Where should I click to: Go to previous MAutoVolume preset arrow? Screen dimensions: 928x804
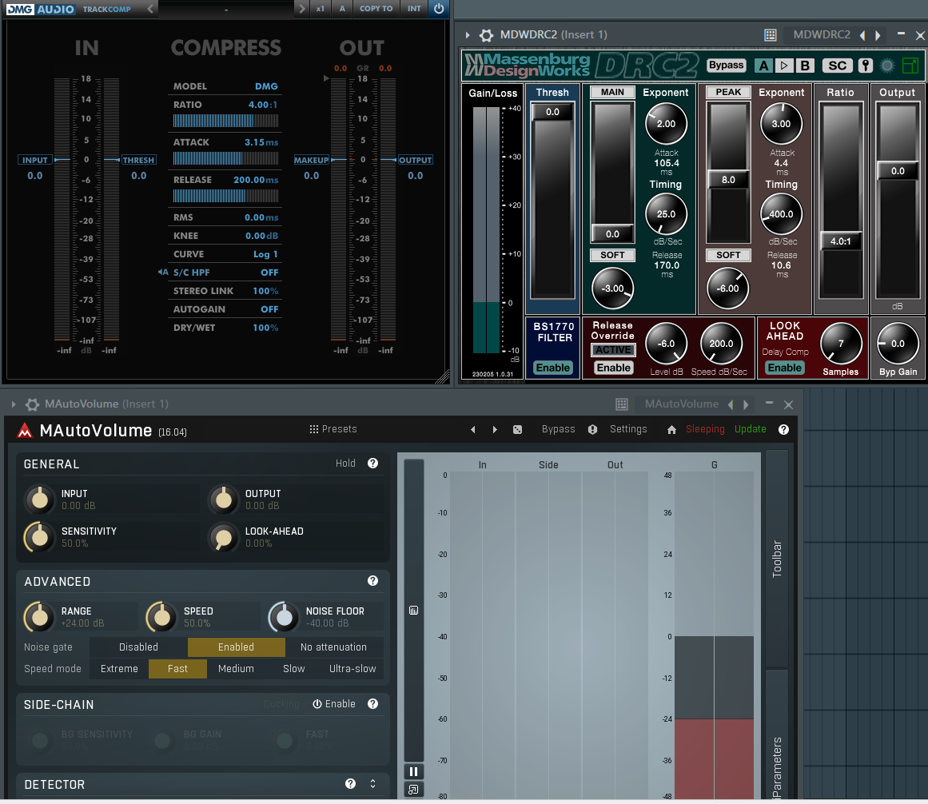(473, 429)
